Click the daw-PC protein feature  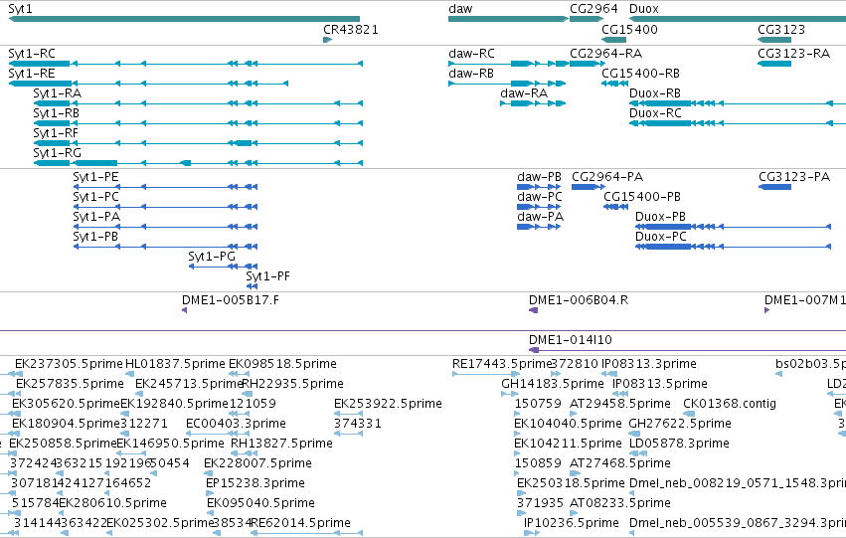[x=539, y=207]
